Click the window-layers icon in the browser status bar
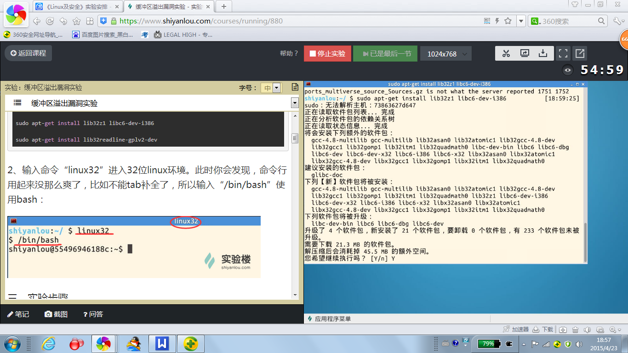 pos(600,330)
